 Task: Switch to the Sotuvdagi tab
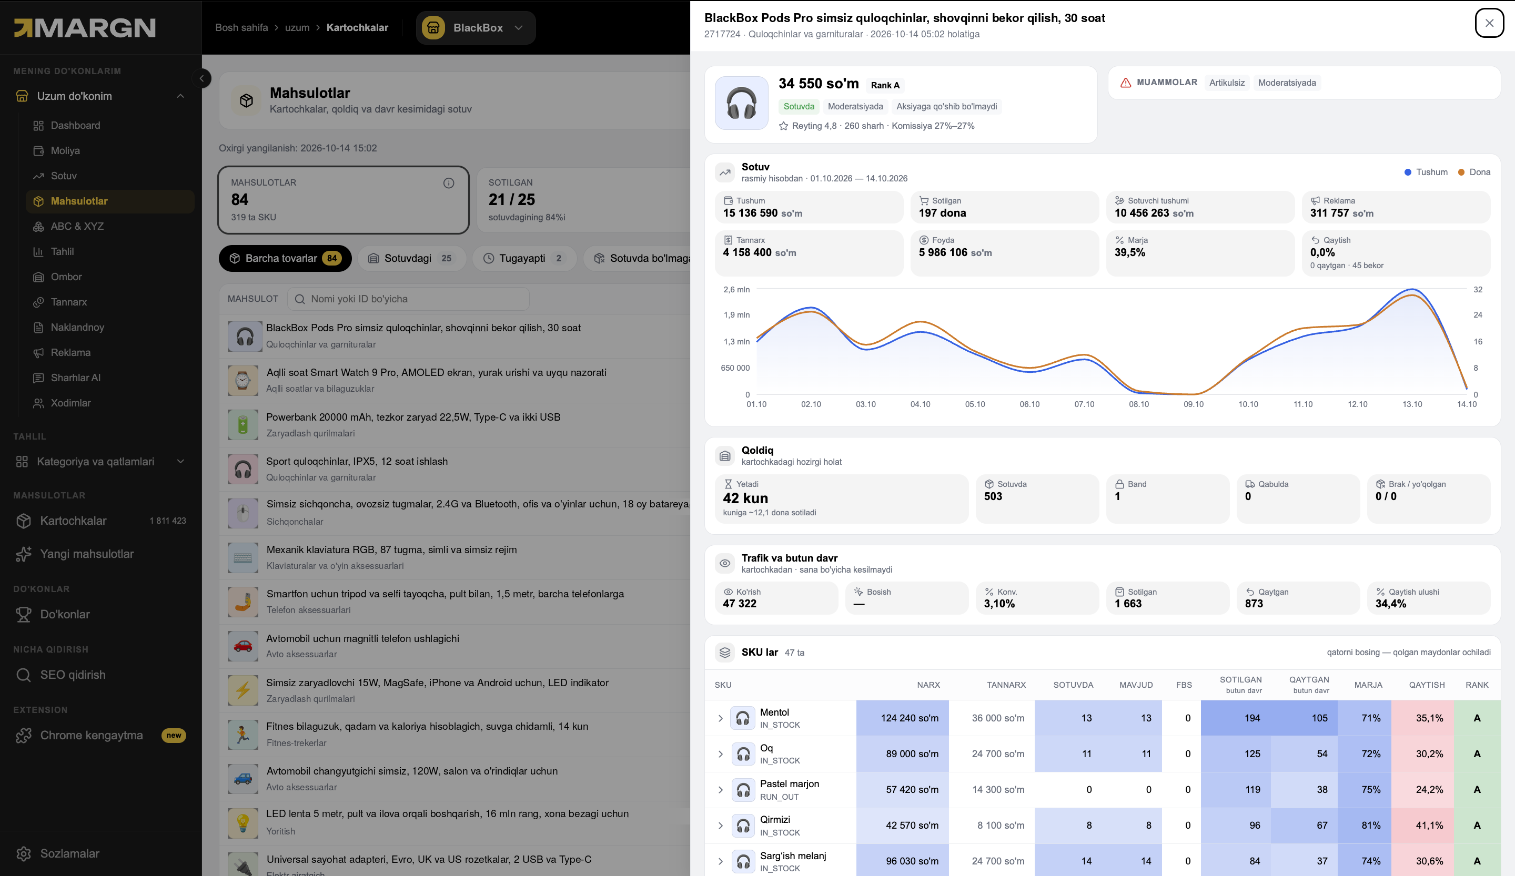(x=412, y=258)
